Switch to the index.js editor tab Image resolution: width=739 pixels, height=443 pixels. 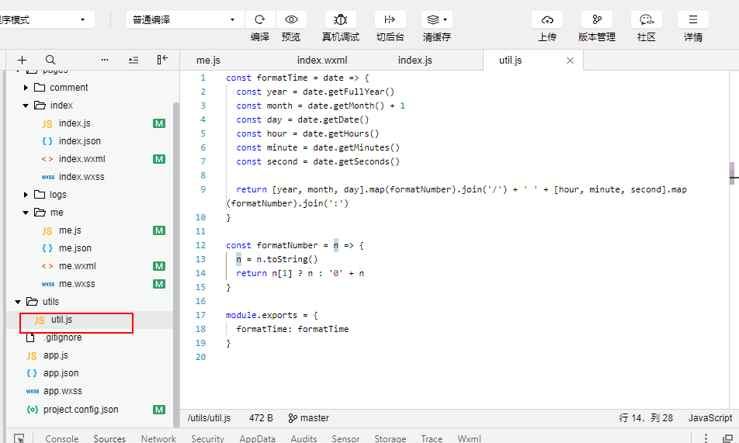pyautogui.click(x=415, y=61)
